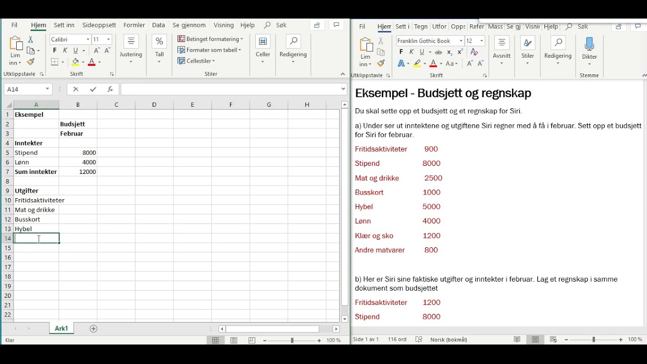Image resolution: width=647 pixels, height=364 pixels.
Task: Click Insert Function fx icon
Action: [110, 89]
